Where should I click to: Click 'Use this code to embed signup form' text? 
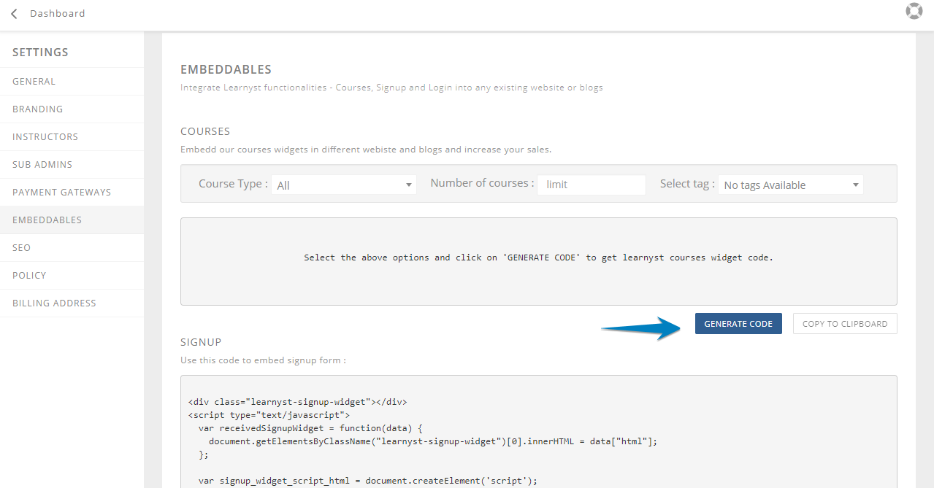coord(263,360)
